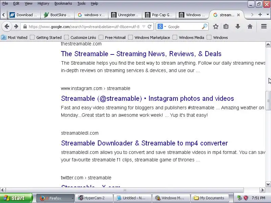Viewport: 271px width, 203px height.
Task: Open the last 'Windows' bookmark
Action: pos(217,38)
